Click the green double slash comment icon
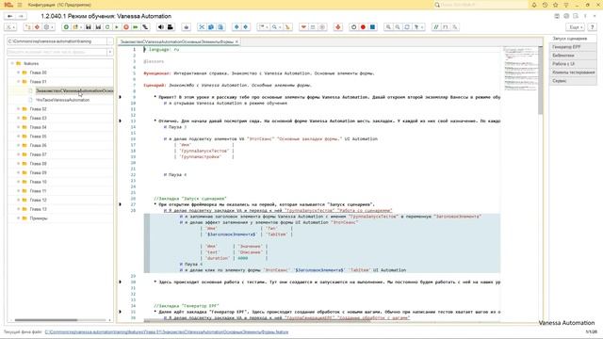The width and height of the screenshot is (603, 339). (x=436, y=27)
